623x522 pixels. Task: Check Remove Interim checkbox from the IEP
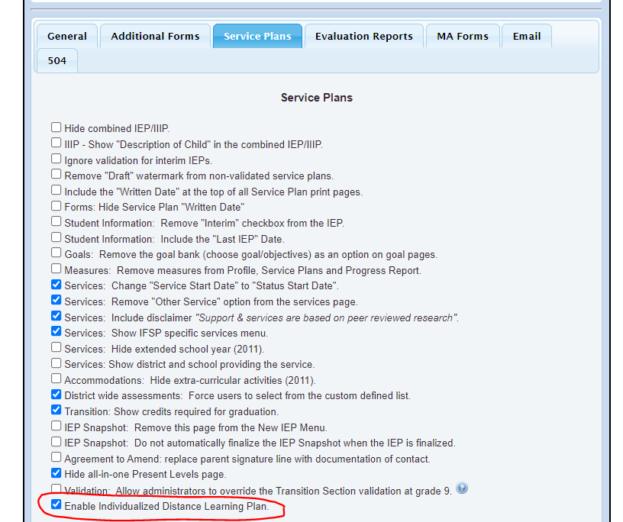[56, 221]
